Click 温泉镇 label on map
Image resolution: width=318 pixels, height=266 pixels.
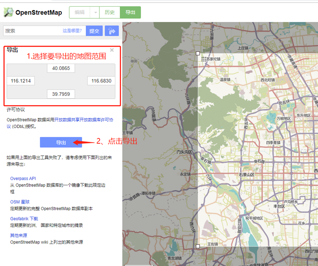pyautogui.click(x=225, y=80)
